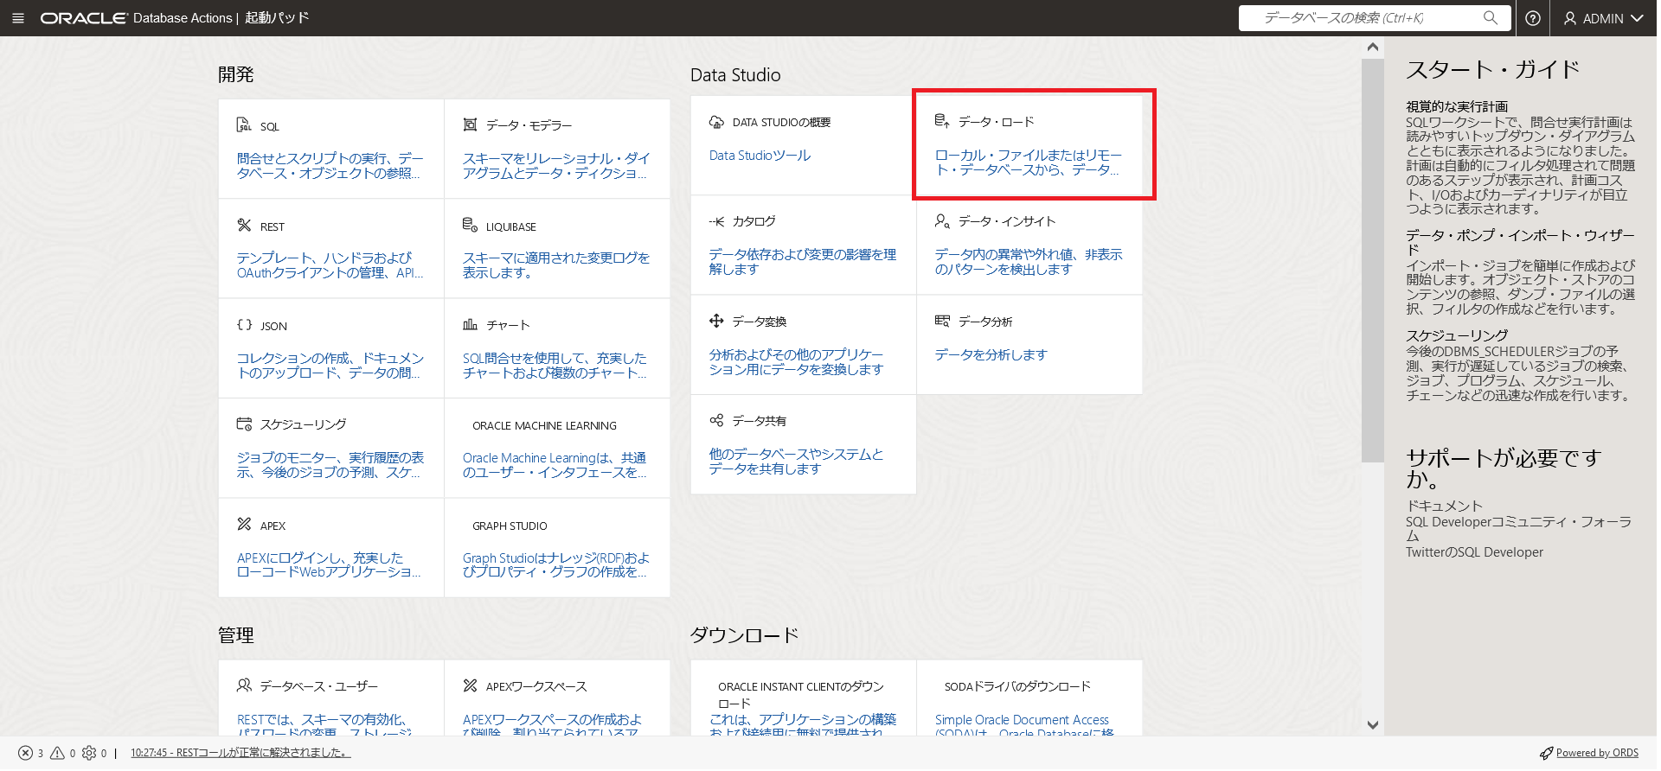Click the Data Transforms (データ変換) icon

(x=716, y=321)
